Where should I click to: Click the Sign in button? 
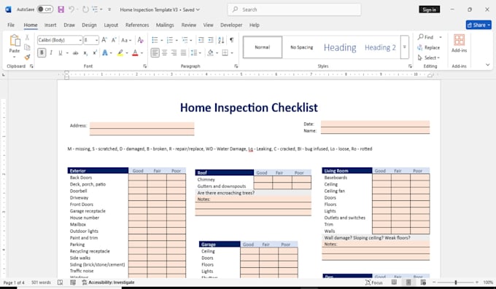click(x=429, y=9)
